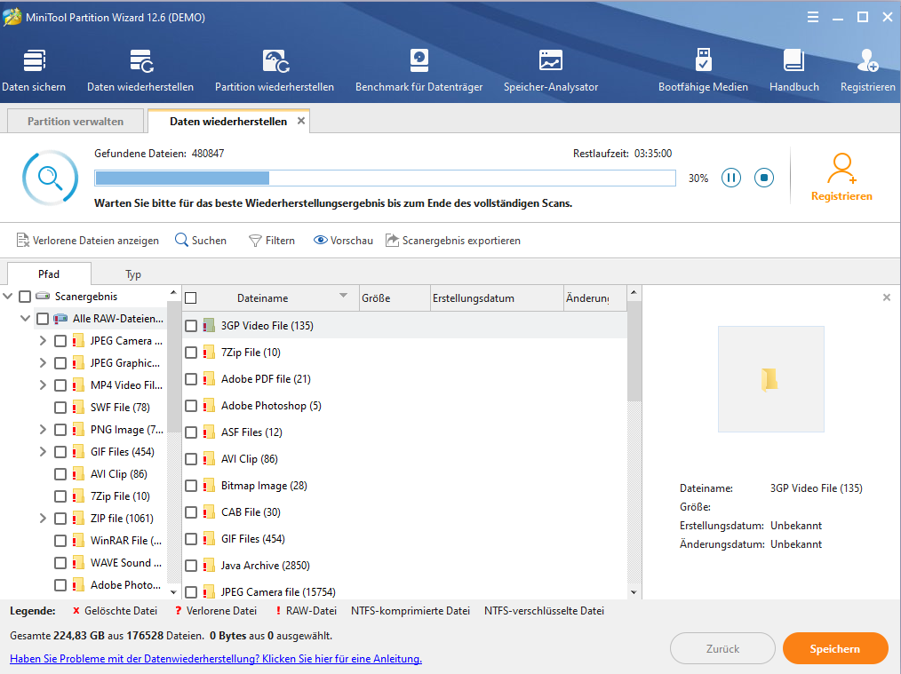
Task: Click the file list scroll-down arrow
Action: point(634,592)
